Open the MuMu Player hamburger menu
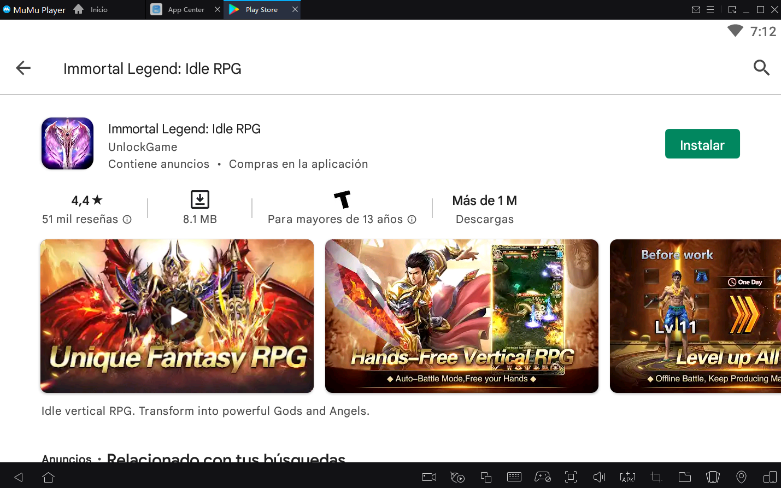Viewport: 781px width, 488px height. point(710,10)
